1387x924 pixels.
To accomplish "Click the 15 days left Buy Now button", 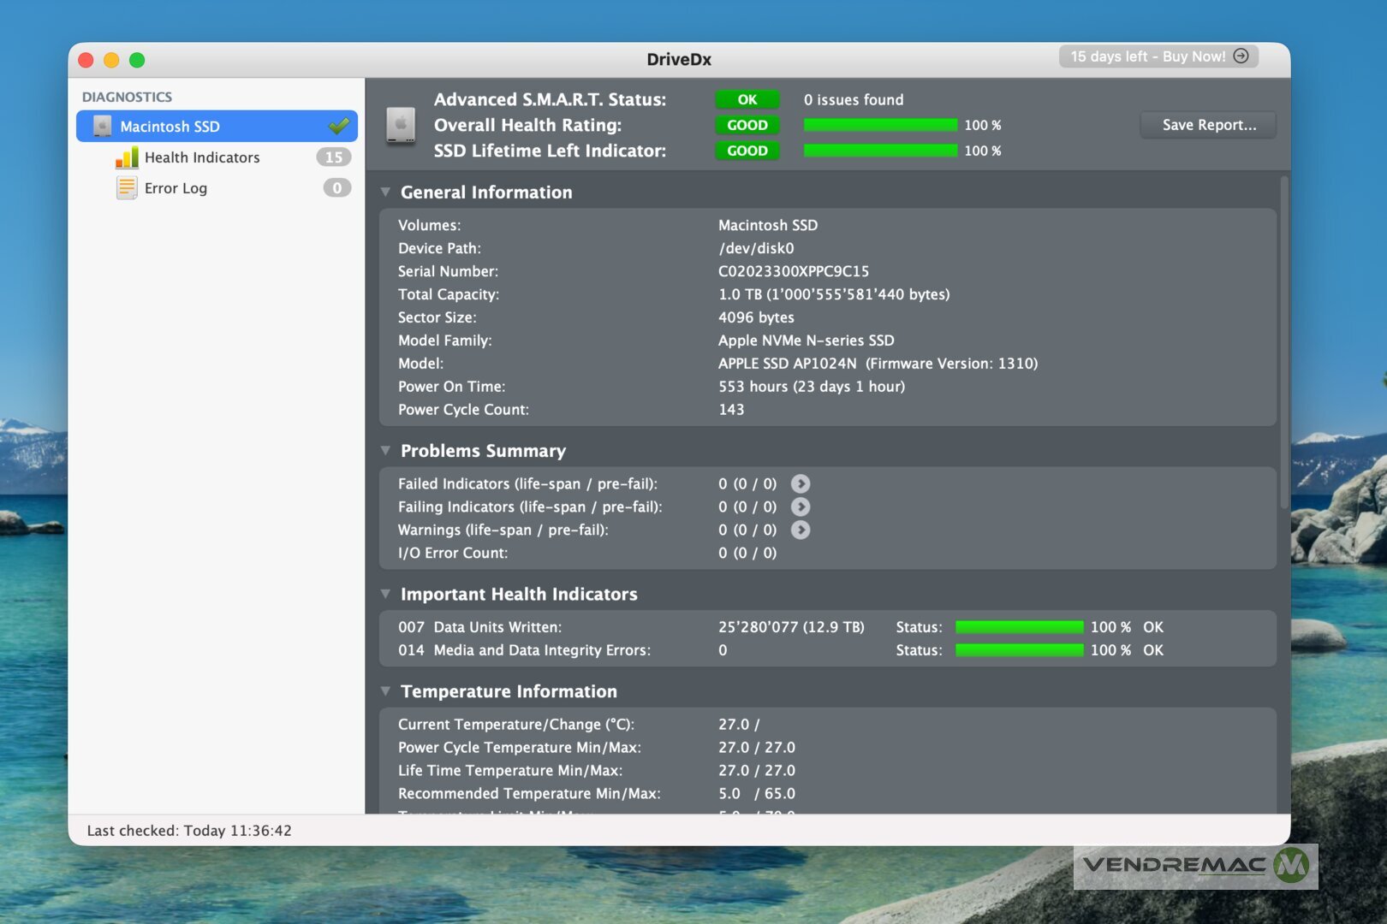I will [x=1158, y=56].
